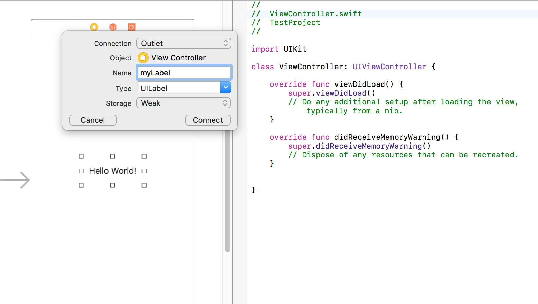Click the Cancel button
Viewport: 538px width, 304px height.
(93, 120)
